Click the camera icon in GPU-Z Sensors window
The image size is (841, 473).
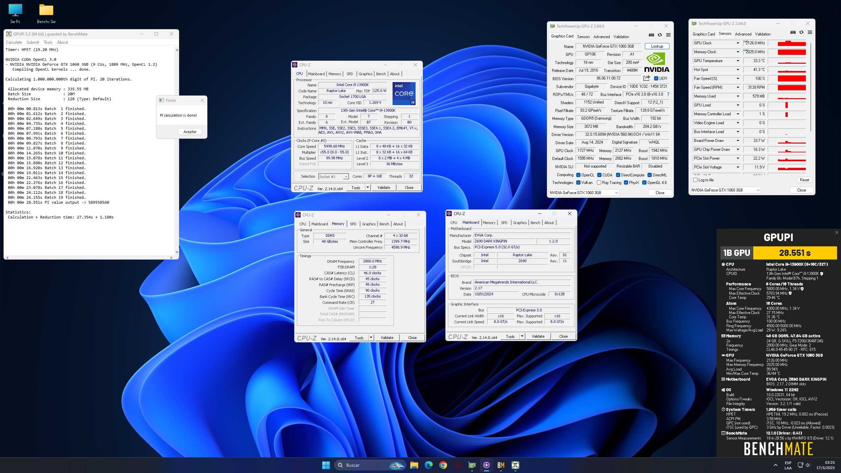click(x=793, y=32)
